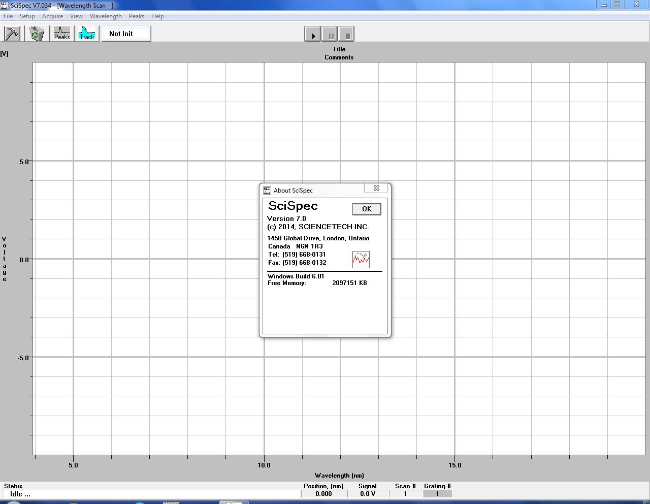Stop the scan with stop button
This screenshot has width=650, height=504.
click(347, 35)
